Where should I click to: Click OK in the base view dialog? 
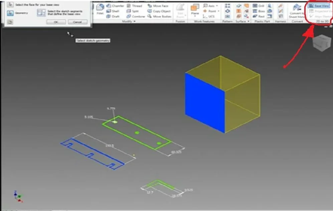(56, 22)
